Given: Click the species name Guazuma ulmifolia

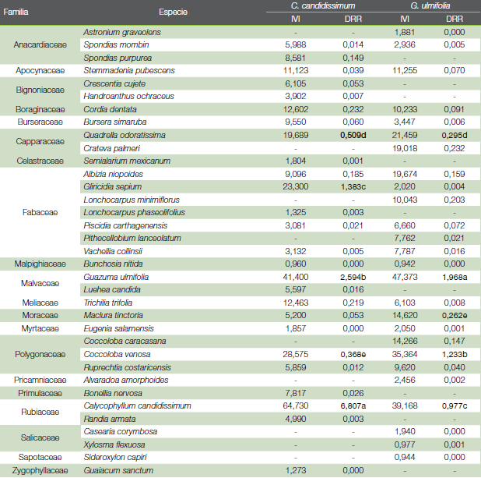Looking at the screenshot, I should [115, 277].
